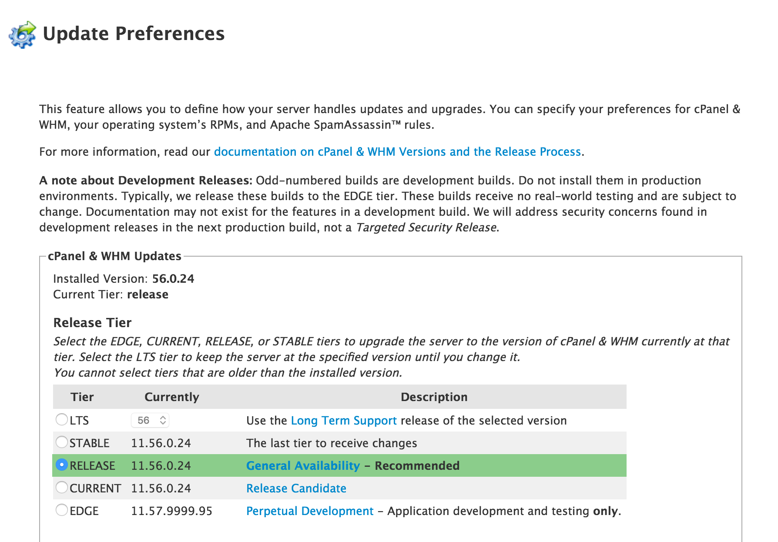Select the LTS tier radio button

[x=62, y=420]
